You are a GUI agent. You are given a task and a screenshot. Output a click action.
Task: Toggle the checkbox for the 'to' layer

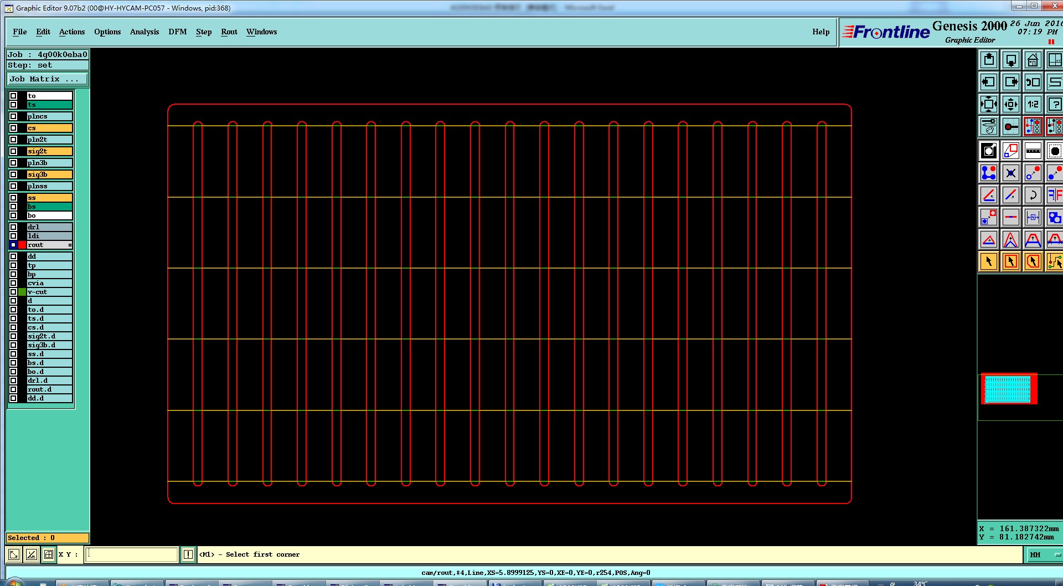click(13, 96)
